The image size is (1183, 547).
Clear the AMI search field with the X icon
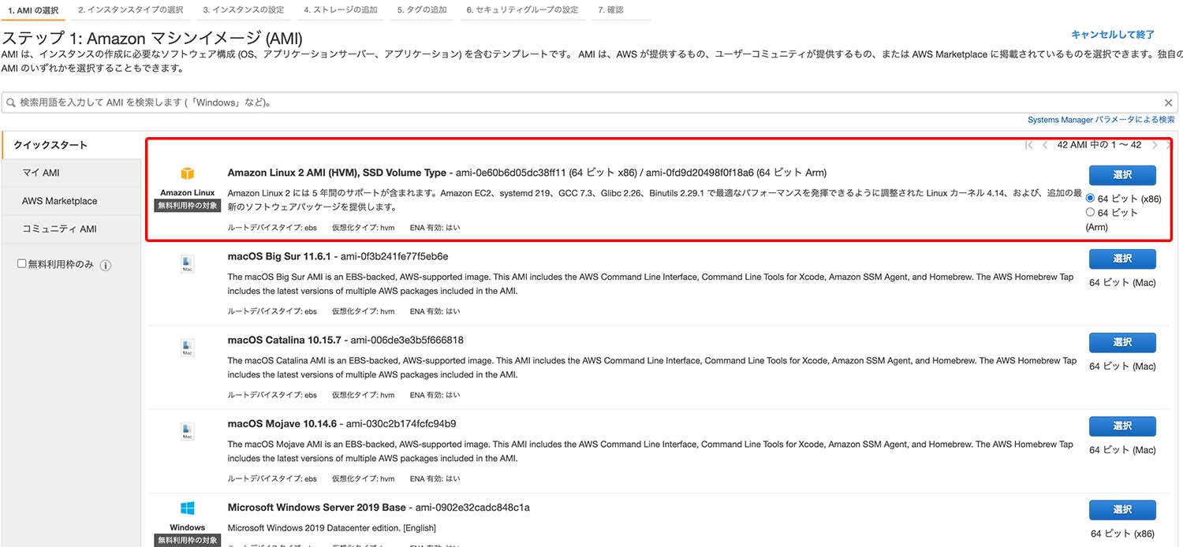pyautogui.click(x=1169, y=102)
